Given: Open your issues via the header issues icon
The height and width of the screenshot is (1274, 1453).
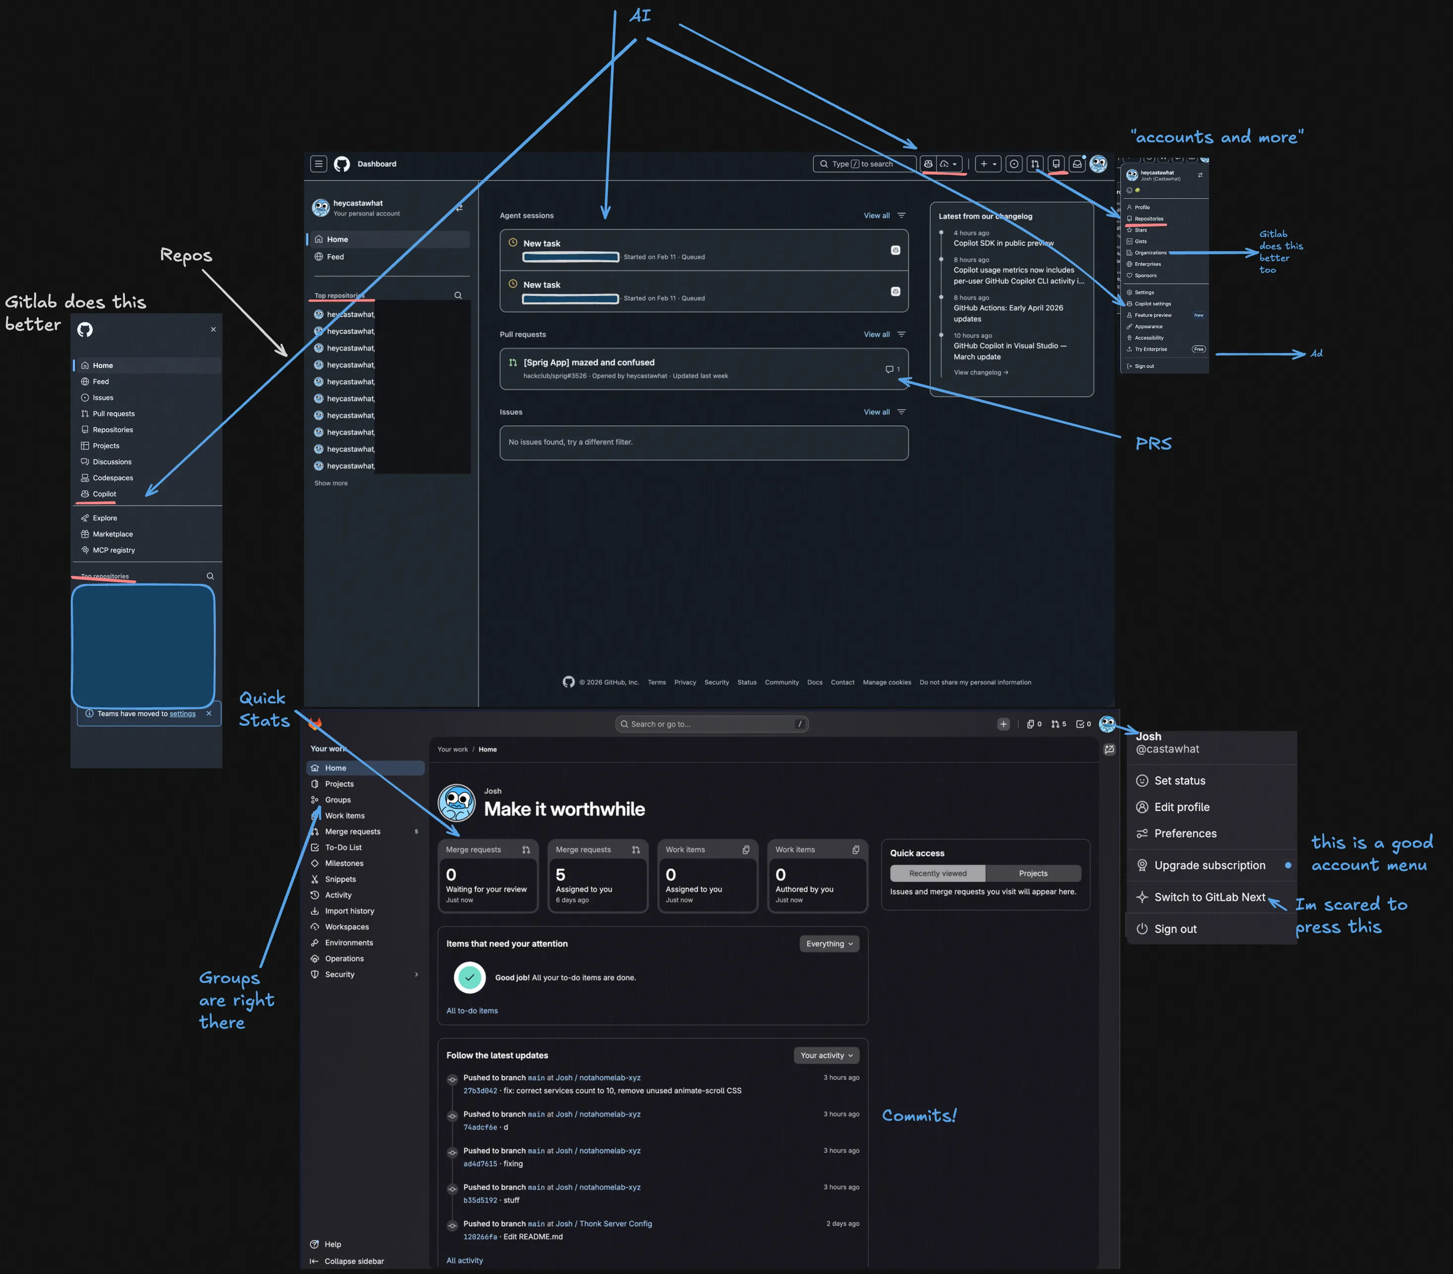Looking at the screenshot, I should pyautogui.click(x=1014, y=164).
